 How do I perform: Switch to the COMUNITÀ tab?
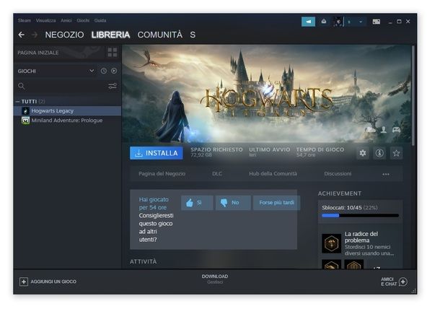point(160,35)
